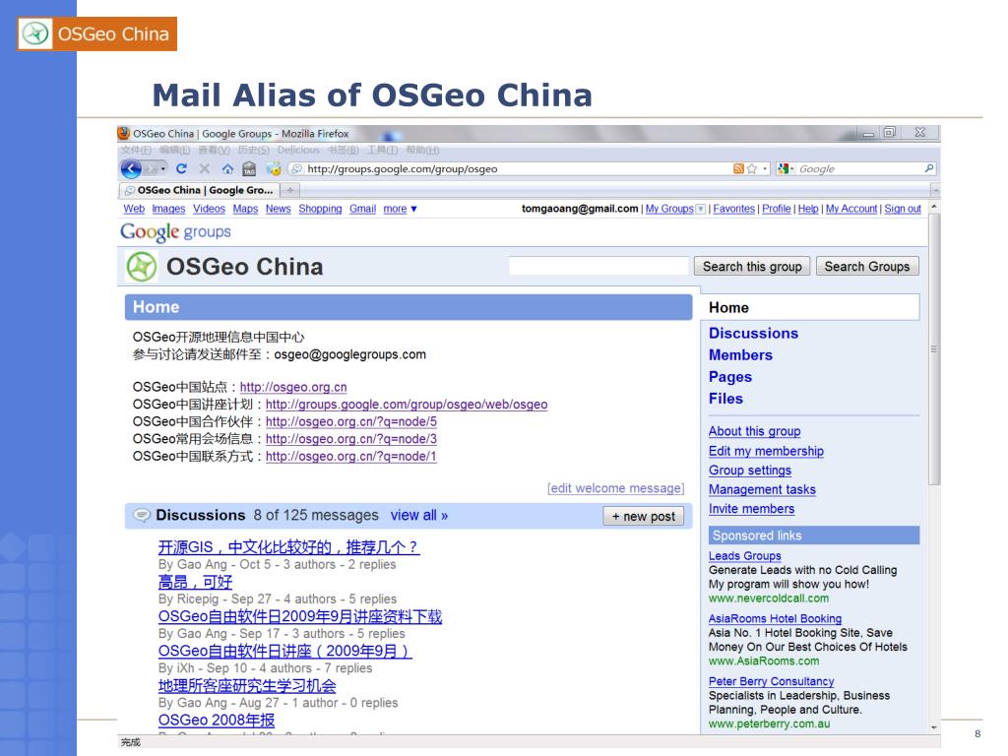Click the forward arrow button

pyautogui.click(x=151, y=169)
